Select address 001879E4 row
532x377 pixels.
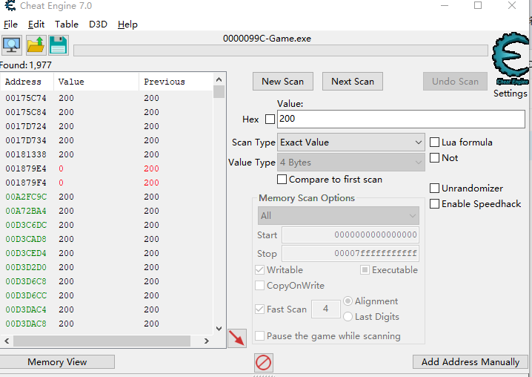(x=107, y=168)
